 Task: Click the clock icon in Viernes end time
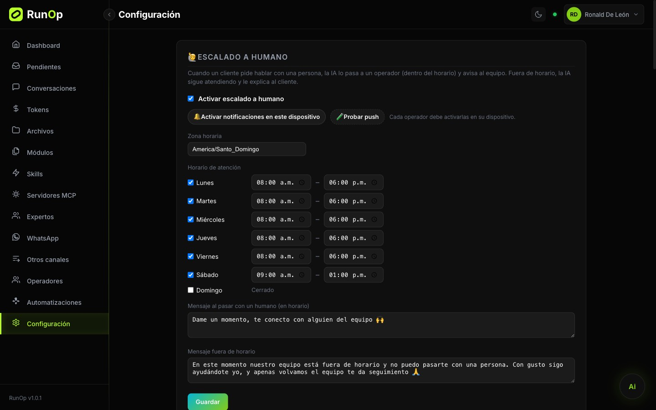(374, 256)
